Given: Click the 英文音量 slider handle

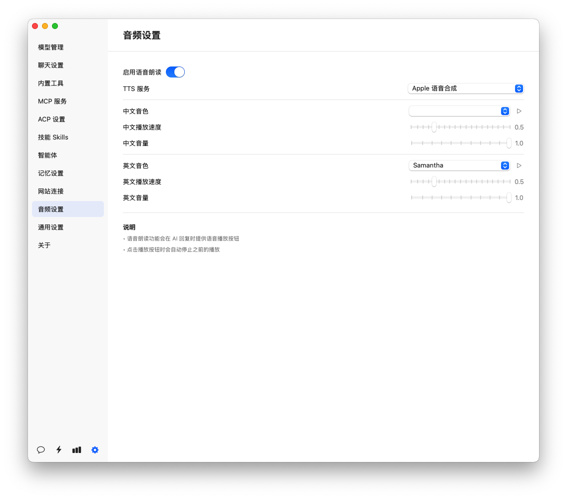Looking at the screenshot, I should click(x=509, y=197).
